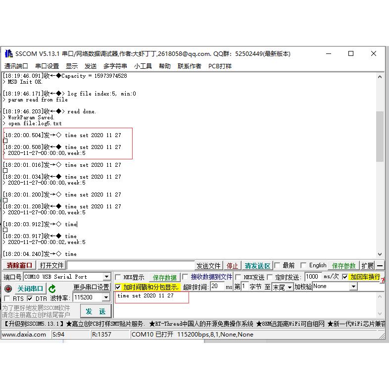Click the SSCOM app icon in title bar
Viewport: 389px width, 389px height.
click(x=8, y=53)
